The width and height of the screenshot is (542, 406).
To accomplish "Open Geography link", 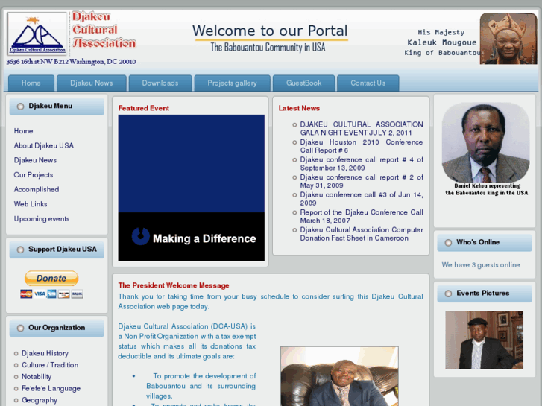I will [x=40, y=400].
